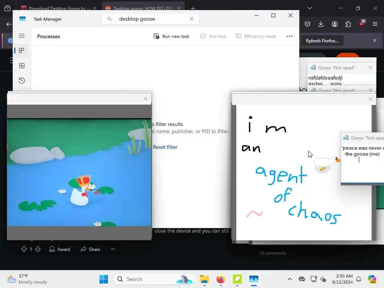The width and height of the screenshot is (384, 288).
Task: Open Reddit post more options ellipsis
Action: tap(112, 249)
